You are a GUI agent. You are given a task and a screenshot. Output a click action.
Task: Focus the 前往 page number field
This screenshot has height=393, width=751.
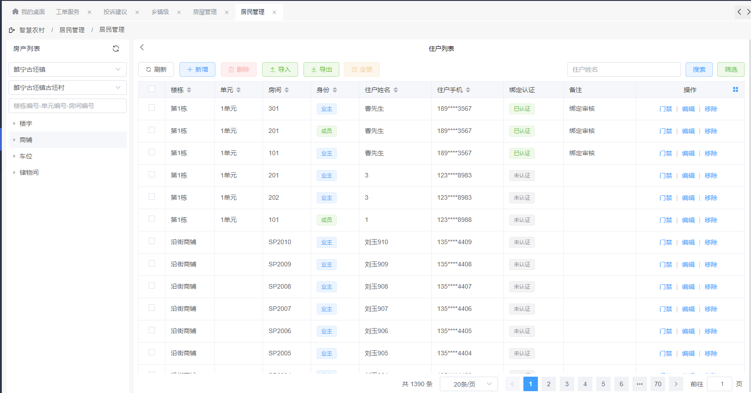(720, 384)
